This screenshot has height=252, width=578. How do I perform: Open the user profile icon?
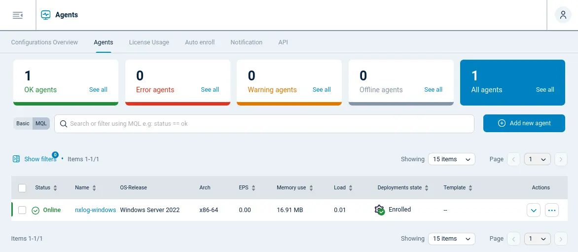point(563,15)
